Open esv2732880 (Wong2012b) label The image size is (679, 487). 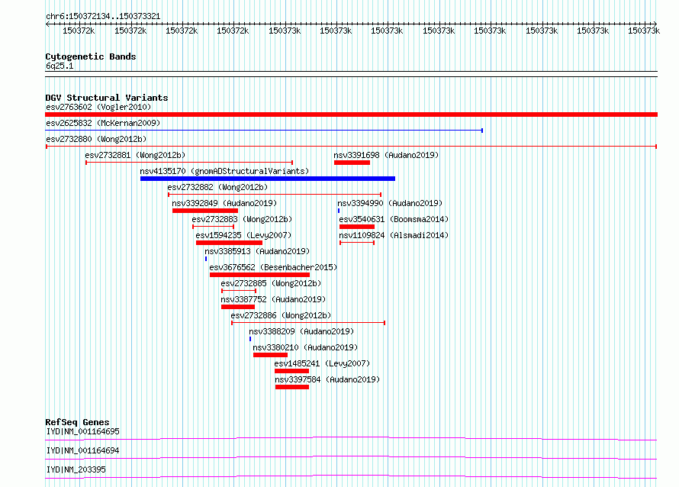pos(96,139)
